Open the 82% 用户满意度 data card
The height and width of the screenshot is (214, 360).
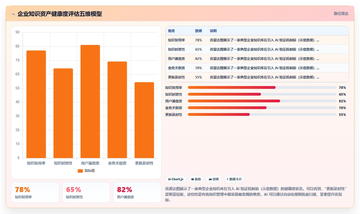click(x=137, y=192)
